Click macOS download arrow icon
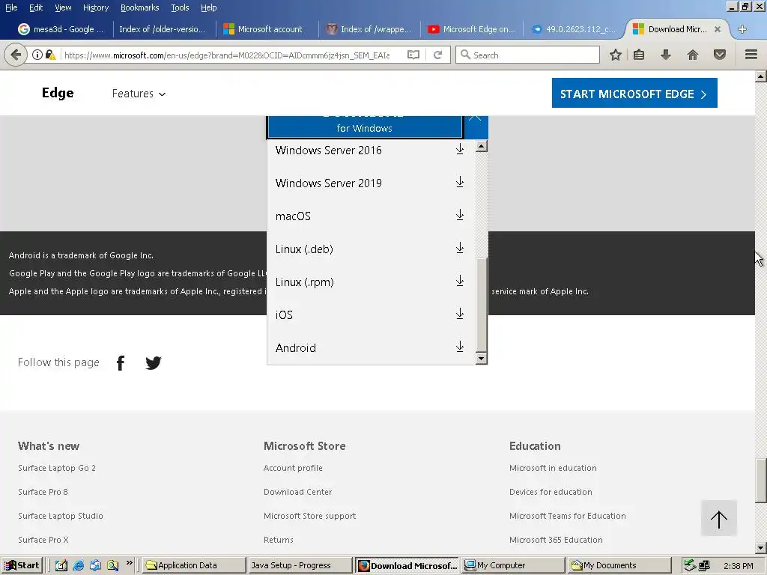Viewport: 767px width, 575px height. pyautogui.click(x=460, y=215)
